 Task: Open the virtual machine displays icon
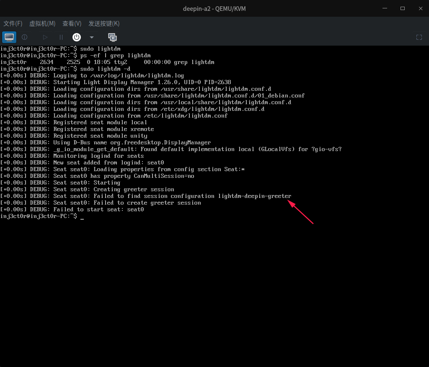(x=112, y=37)
